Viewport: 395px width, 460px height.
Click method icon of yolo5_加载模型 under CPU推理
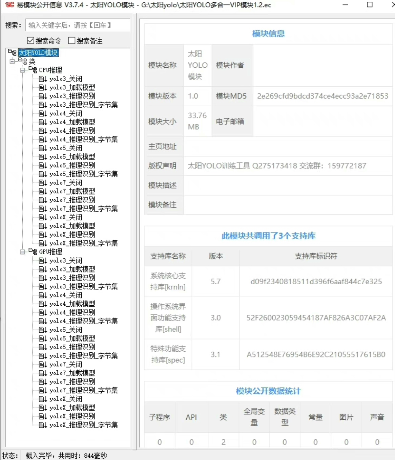(43, 156)
